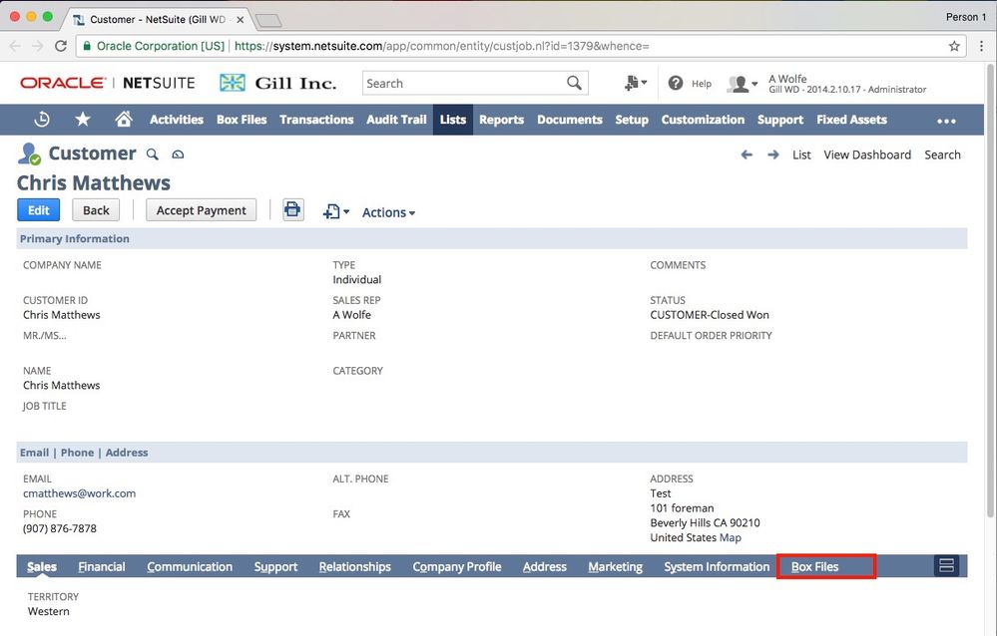The height and width of the screenshot is (636, 997).
Task: Switch to the Financial subtab
Action: [102, 567]
